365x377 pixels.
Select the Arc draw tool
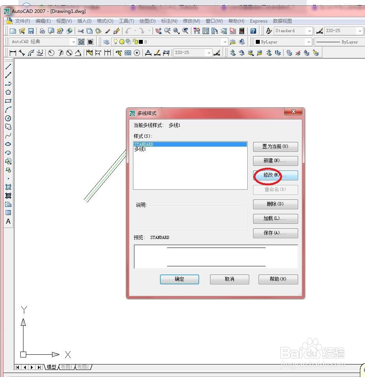[x=8, y=110]
